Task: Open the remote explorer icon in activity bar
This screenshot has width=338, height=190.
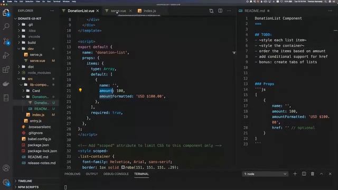Action: click(x=6, y=98)
